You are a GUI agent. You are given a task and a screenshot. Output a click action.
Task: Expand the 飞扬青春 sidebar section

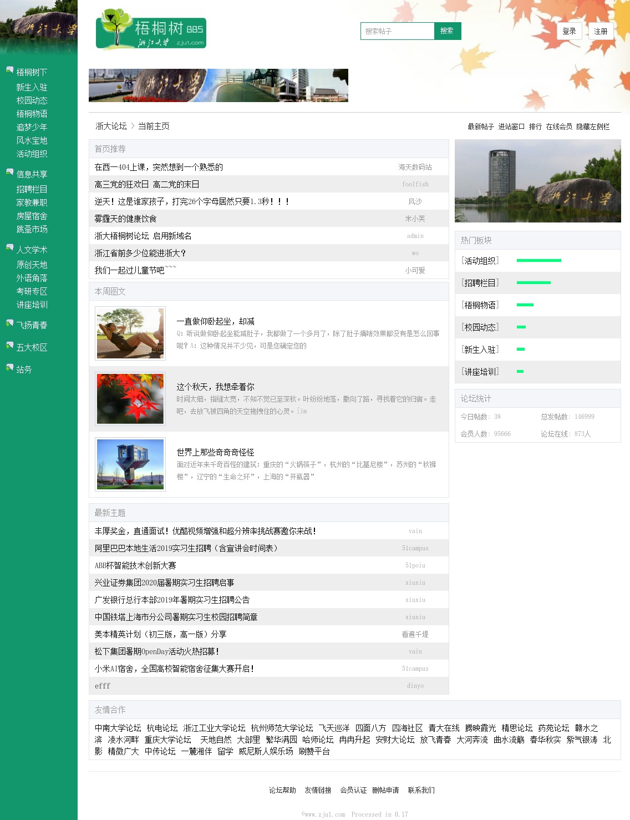(x=32, y=325)
